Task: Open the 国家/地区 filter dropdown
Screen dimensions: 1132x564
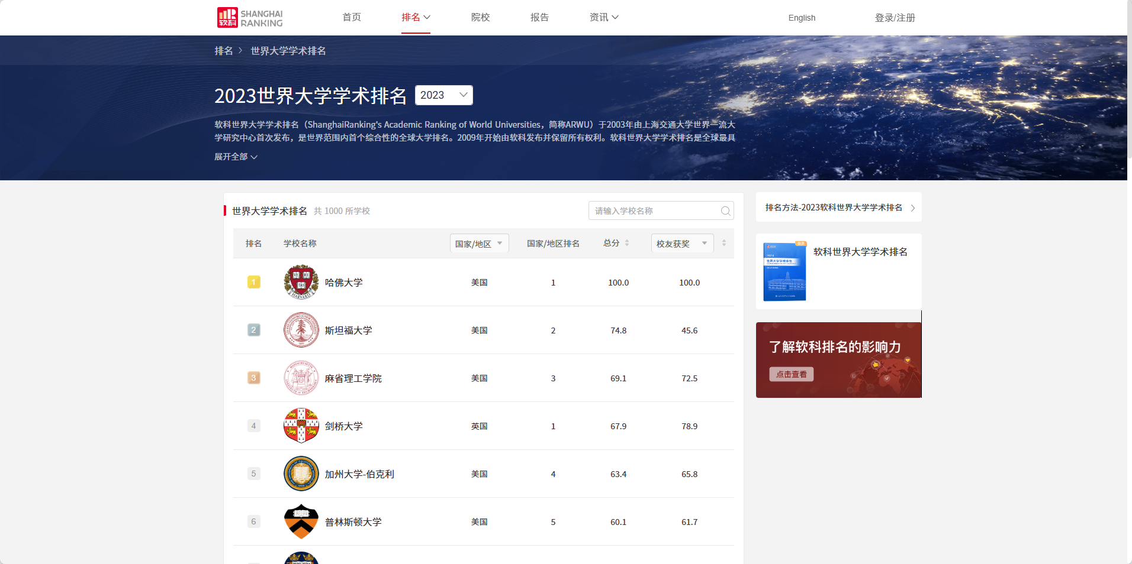Action: 479,244
